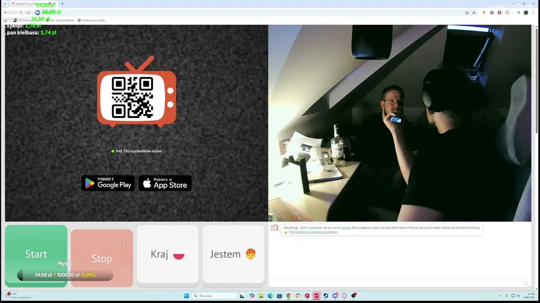This screenshot has width=540, height=303.
Task: Open the OBS icon with red badge
Action: [x=354, y=295]
